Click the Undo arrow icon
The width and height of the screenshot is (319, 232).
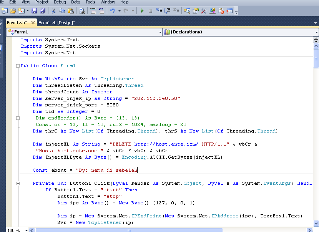pyautogui.click(x=113, y=11)
